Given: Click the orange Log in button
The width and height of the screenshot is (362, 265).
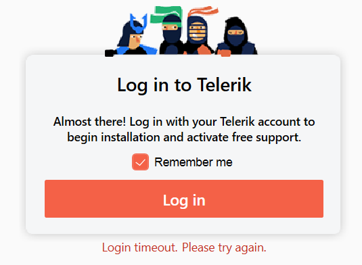Looking at the screenshot, I should coord(184,199).
